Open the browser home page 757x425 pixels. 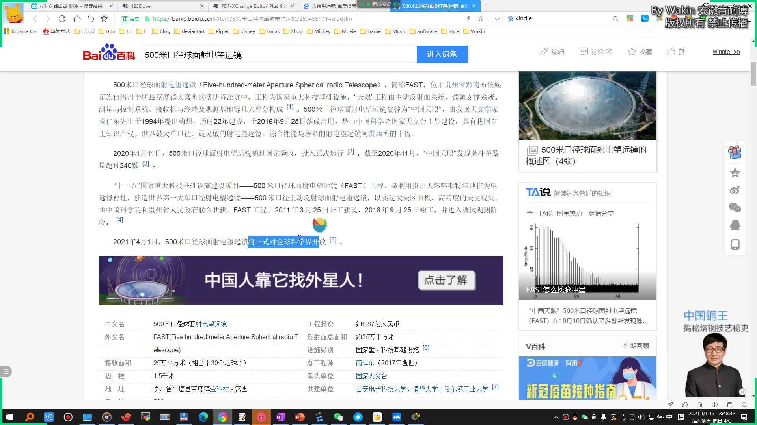pos(77,18)
